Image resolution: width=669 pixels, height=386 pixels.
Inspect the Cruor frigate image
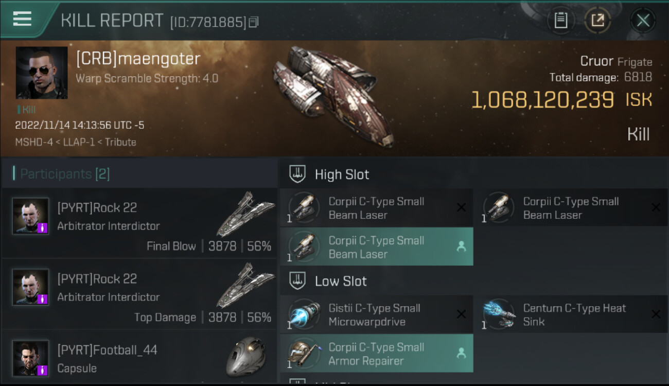pyautogui.click(x=334, y=95)
